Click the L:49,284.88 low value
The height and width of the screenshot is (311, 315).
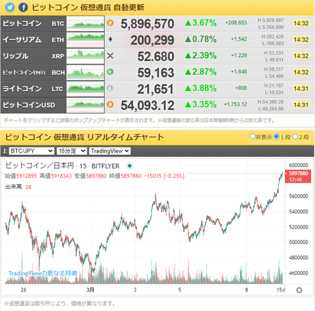click(x=271, y=109)
